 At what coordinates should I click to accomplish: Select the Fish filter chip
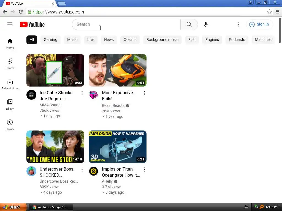coord(192,40)
